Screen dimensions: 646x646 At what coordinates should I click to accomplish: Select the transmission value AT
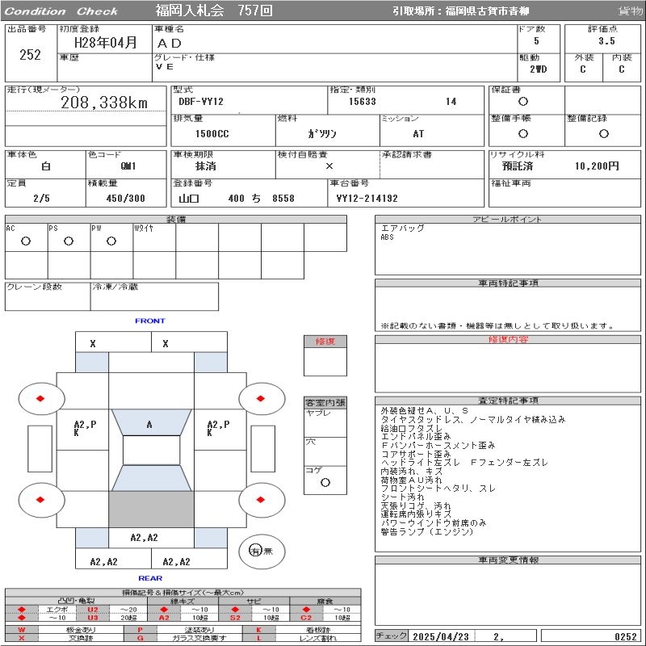click(418, 133)
